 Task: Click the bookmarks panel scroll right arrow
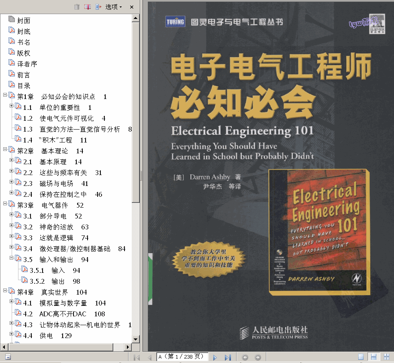128,347
